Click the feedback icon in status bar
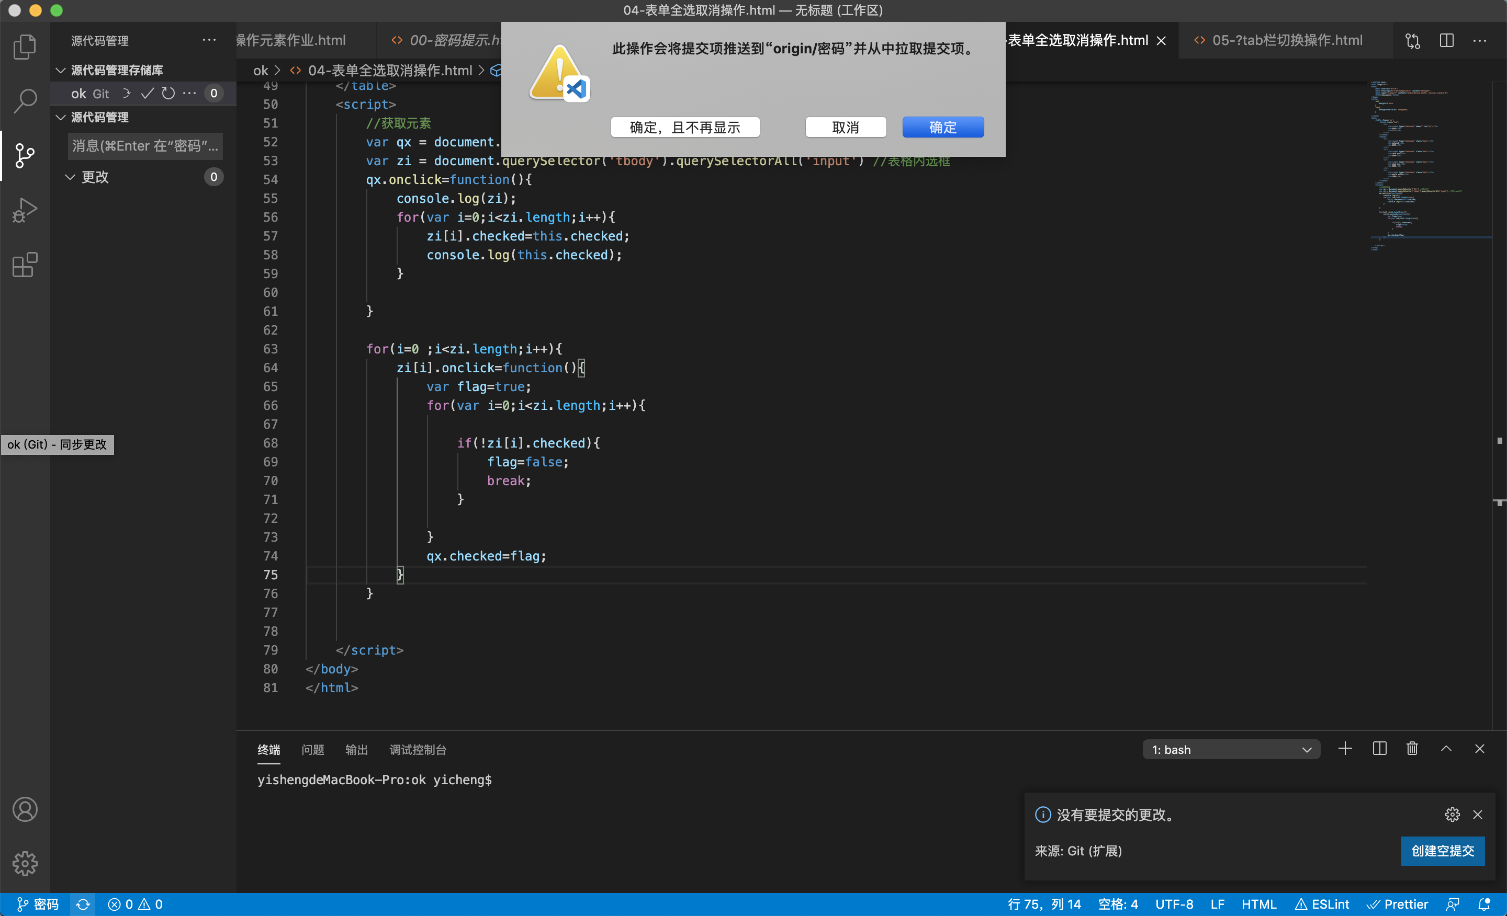Viewport: 1507px width, 916px height. coord(1454,904)
